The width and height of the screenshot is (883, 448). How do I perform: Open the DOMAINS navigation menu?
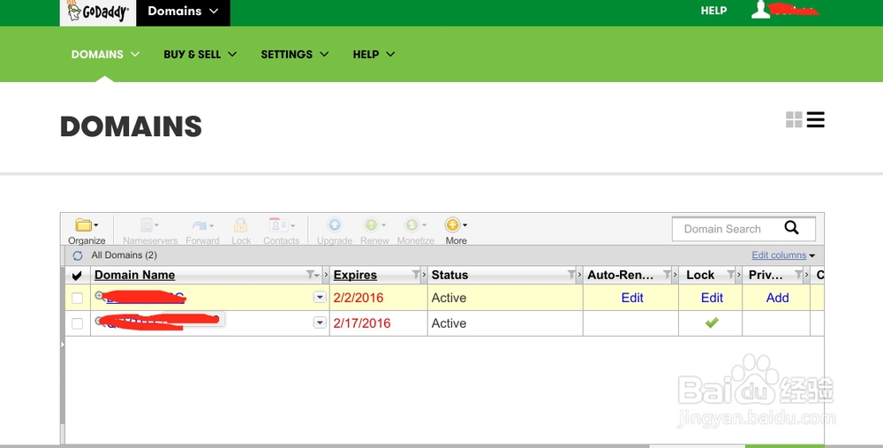click(x=105, y=54)
